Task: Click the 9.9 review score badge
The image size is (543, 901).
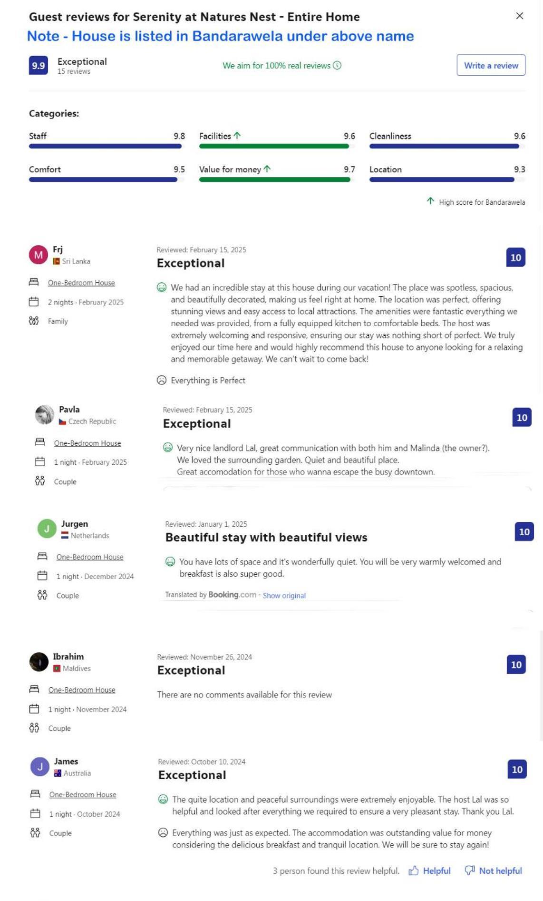Action: [x=38, y=65]
